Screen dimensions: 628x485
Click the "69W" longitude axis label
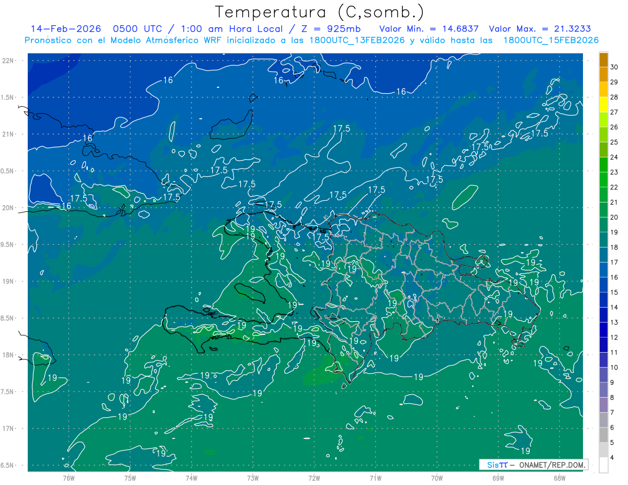498,478
